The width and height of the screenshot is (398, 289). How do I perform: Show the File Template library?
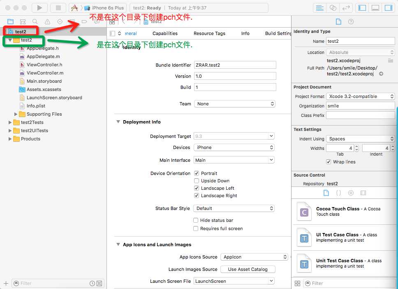coord(326,193)
